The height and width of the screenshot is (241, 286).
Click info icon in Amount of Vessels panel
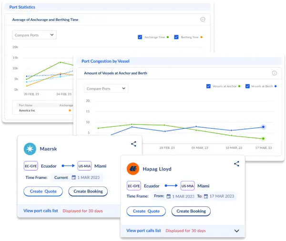275,73
